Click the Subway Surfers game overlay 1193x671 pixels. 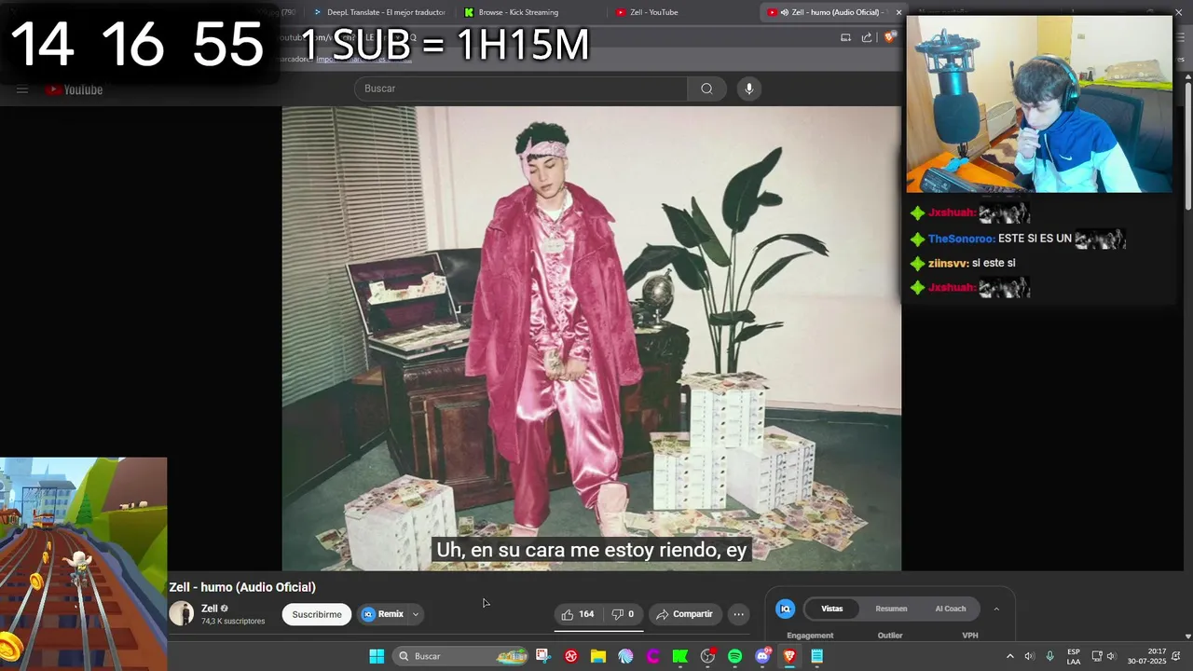83,564
